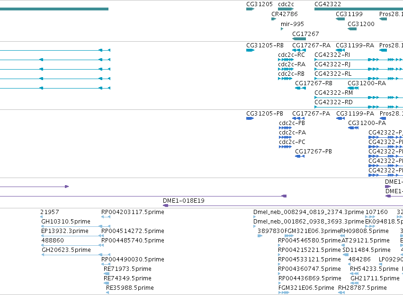Click the DME1-018E19 clone label
Image resolution: width=403 pixels, height=295 pixels.
point(184,200)
